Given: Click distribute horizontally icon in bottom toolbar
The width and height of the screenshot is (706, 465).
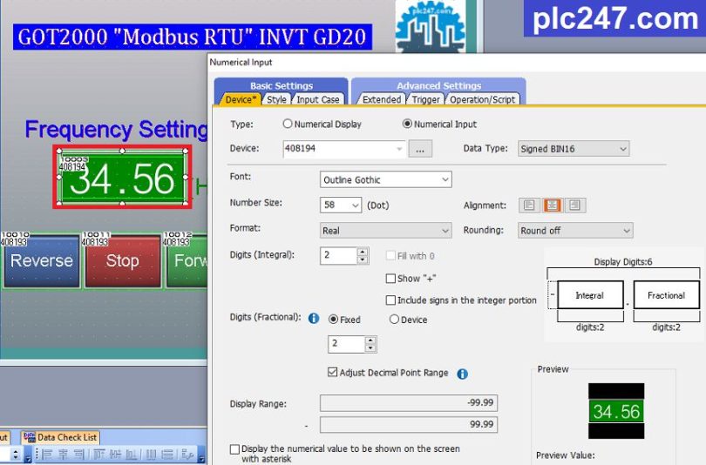Looking at the screenshot, I should 152,455.
